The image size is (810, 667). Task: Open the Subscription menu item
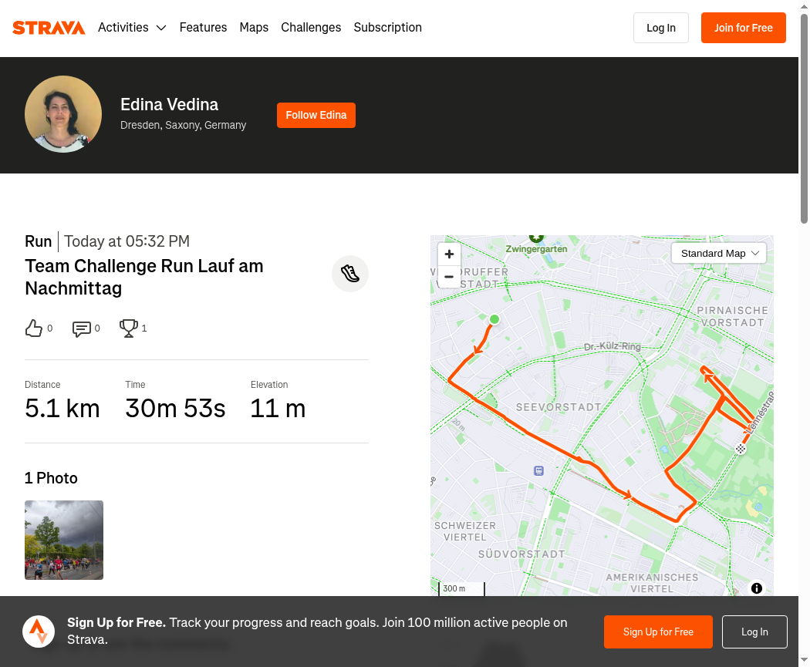[x=387, y=27]
